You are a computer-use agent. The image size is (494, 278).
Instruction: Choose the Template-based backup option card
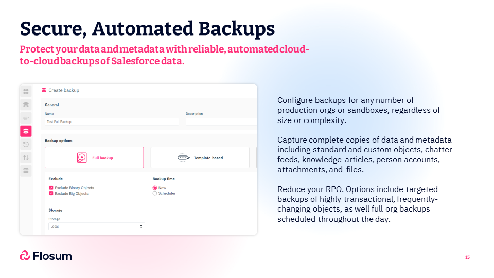[200, 158]
